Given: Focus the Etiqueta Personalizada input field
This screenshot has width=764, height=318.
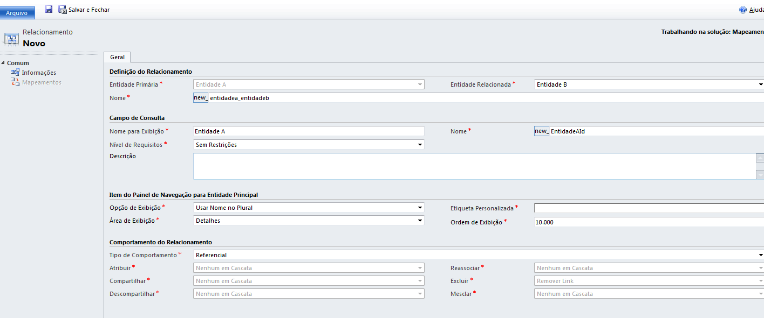Looking at the screenshot, I should [649, 208].
